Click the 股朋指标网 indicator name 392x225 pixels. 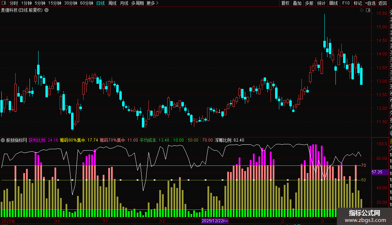coord(17,140)
